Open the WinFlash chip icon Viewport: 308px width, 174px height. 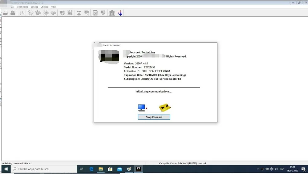[103, 13]
